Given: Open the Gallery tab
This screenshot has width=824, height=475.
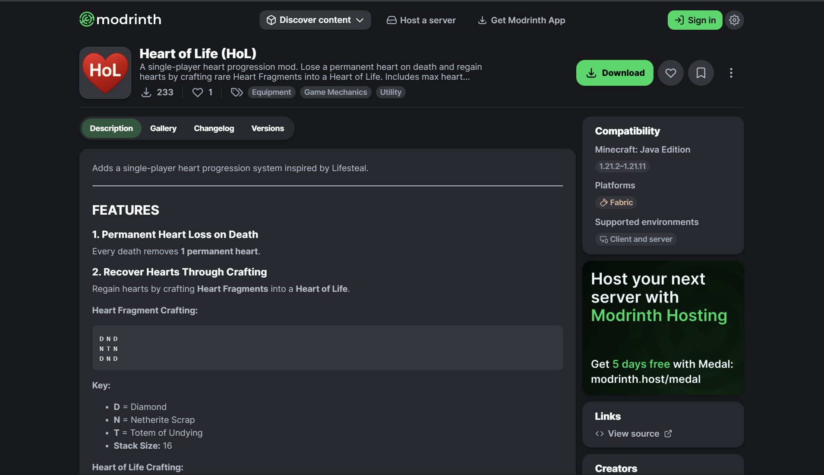Looking at the screenshot, I should 163,128.
